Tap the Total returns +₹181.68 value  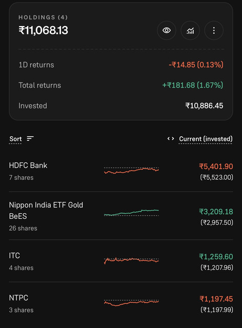(193, 86)
